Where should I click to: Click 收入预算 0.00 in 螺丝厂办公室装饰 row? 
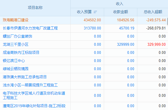97,36
